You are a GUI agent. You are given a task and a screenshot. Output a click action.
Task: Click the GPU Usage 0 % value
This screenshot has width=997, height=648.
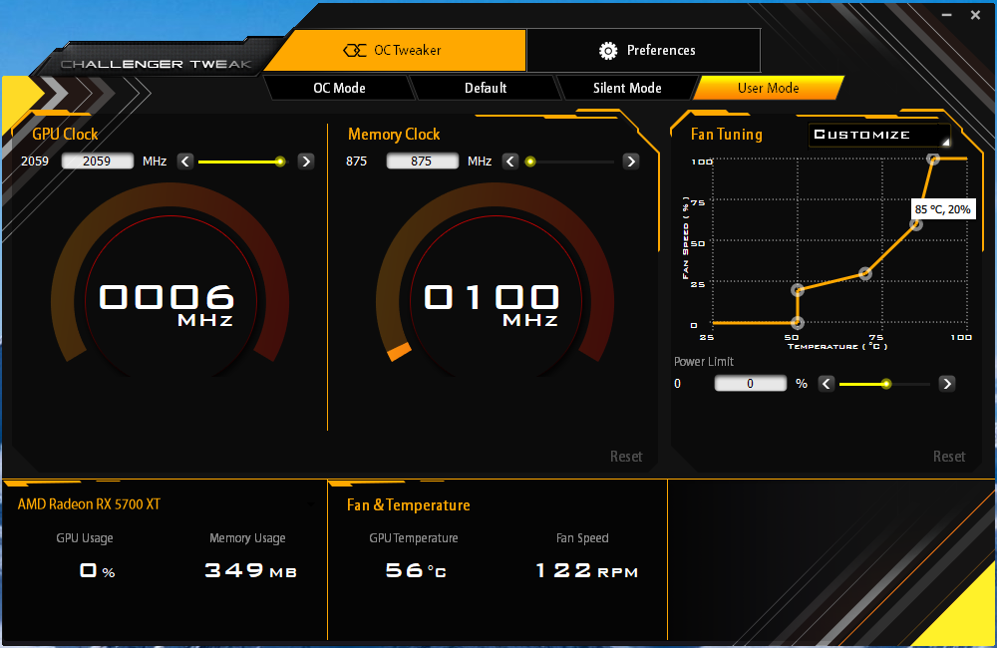tap(98, 570)
